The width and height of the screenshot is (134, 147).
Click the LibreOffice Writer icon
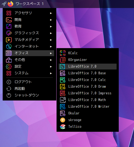(x=63, y=107)
